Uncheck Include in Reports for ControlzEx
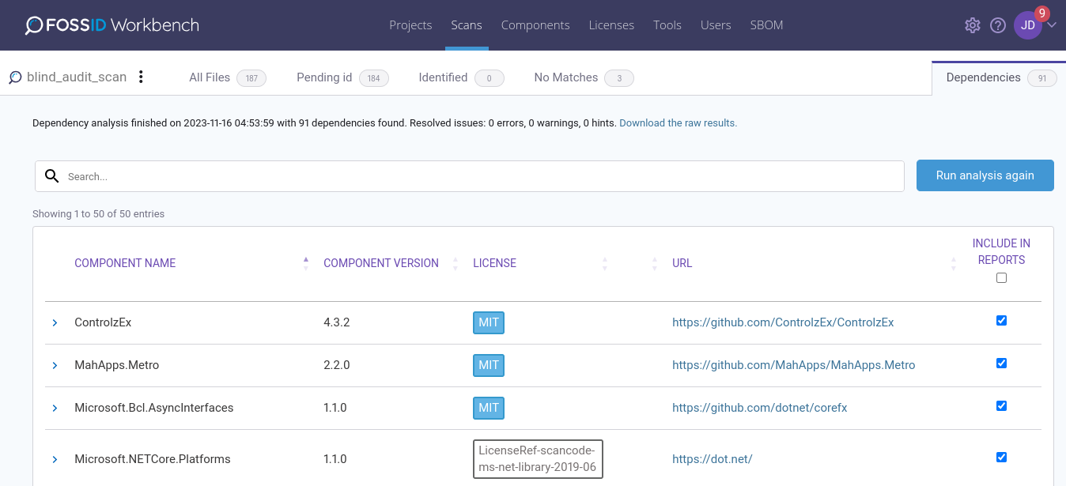 (x=1001, y=321)
